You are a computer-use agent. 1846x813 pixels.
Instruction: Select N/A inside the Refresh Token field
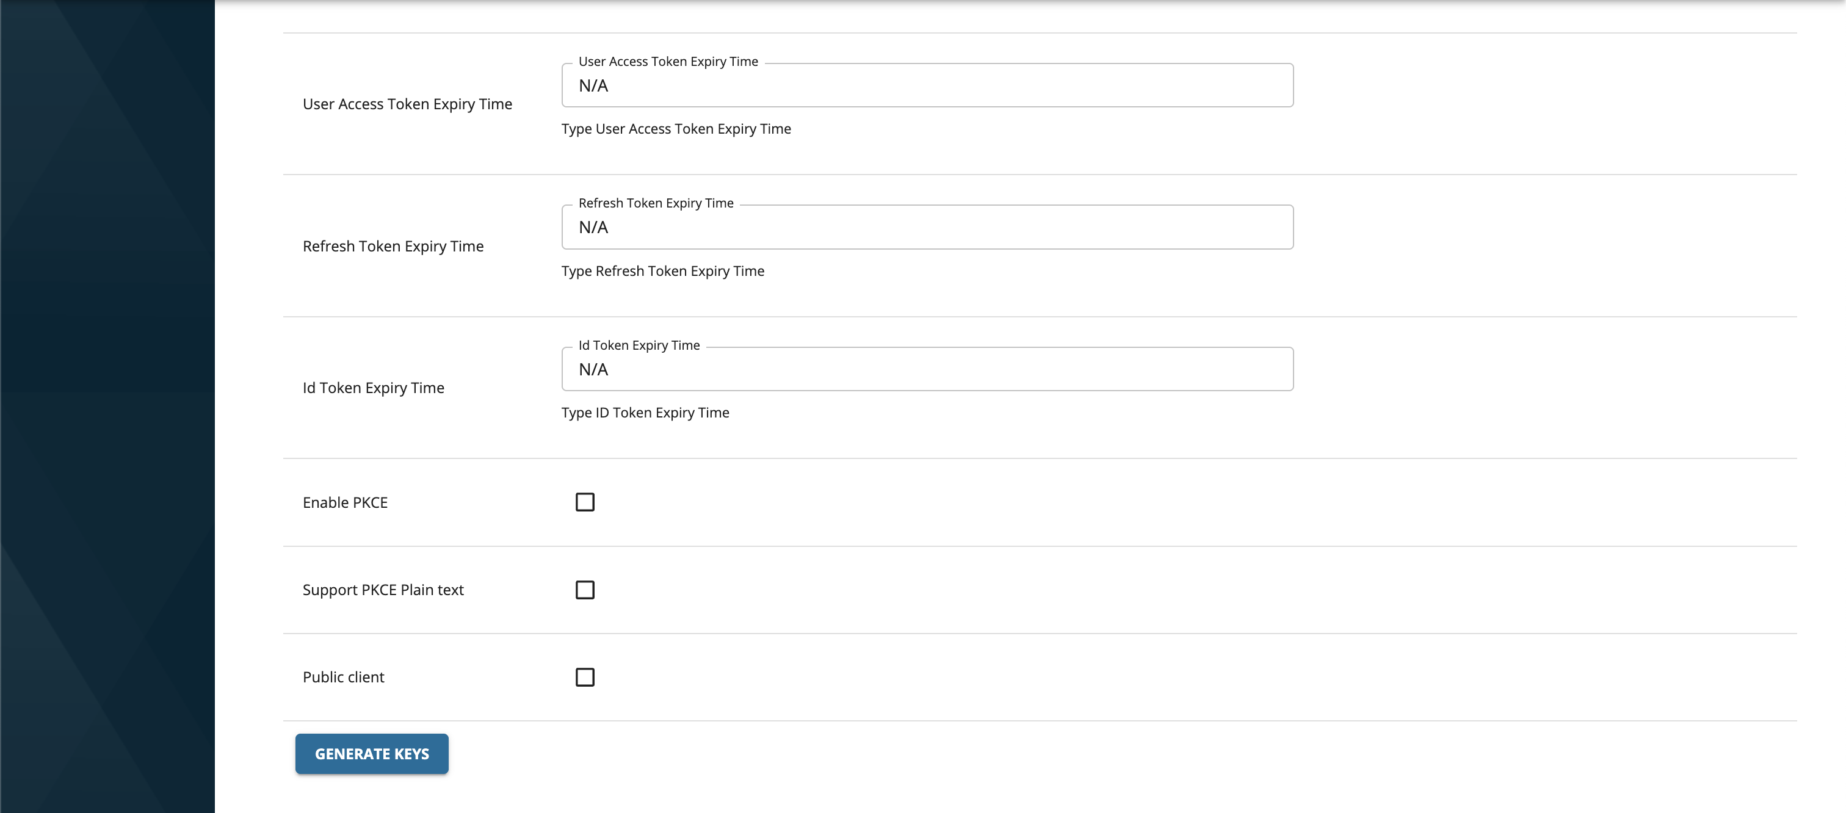pyautogui.click(x=593, y=227)
